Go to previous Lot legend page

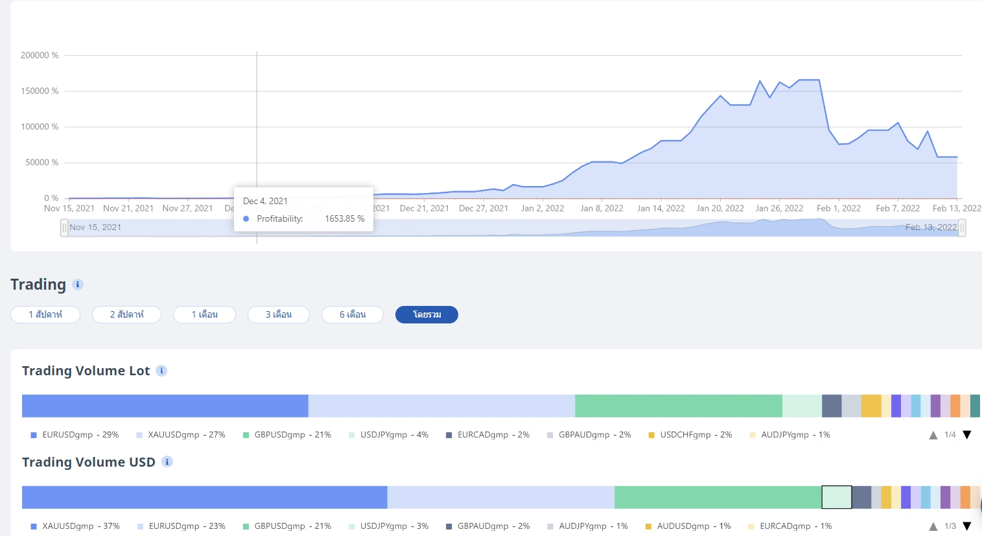(x=933, y=435)
